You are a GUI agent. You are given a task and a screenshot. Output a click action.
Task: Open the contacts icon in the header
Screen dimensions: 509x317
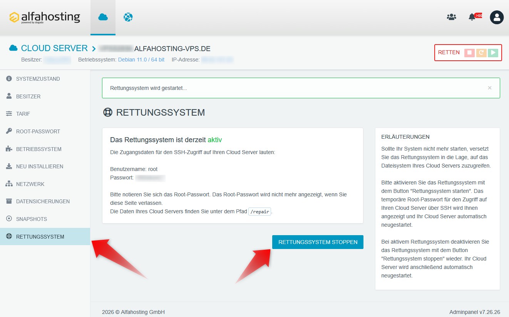tap(451, 17)
